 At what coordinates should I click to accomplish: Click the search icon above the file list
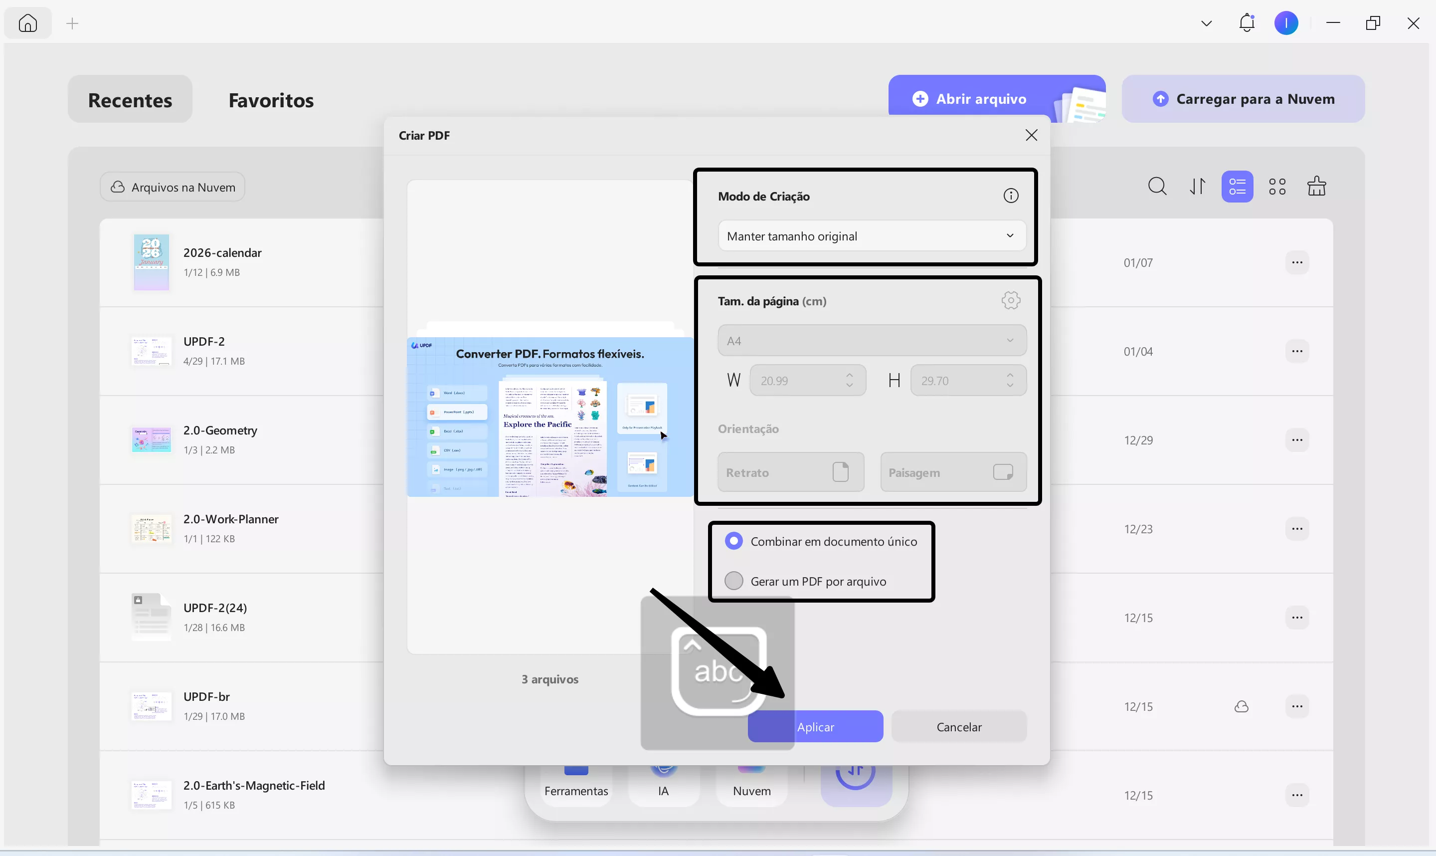tap(1158, 186)
